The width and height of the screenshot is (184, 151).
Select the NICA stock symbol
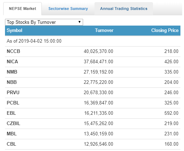[12, 61]
